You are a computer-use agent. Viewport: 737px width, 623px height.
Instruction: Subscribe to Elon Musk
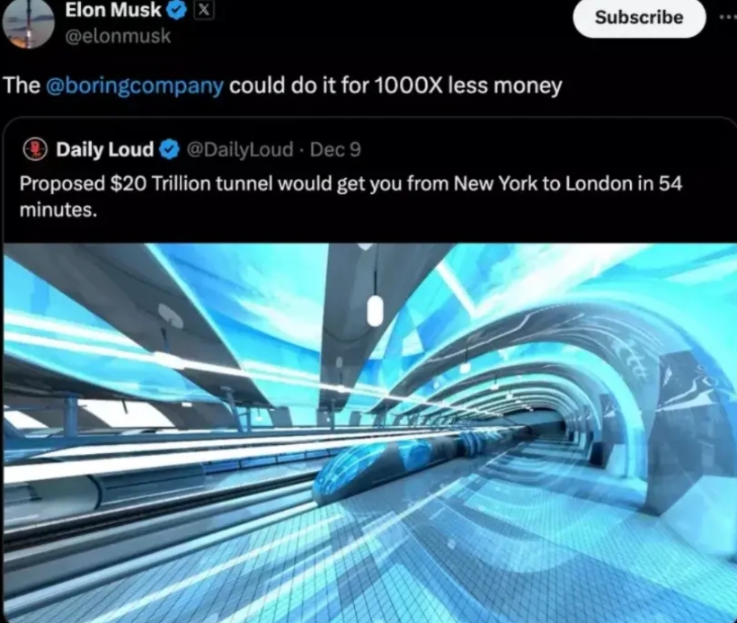tap(639, 18)
